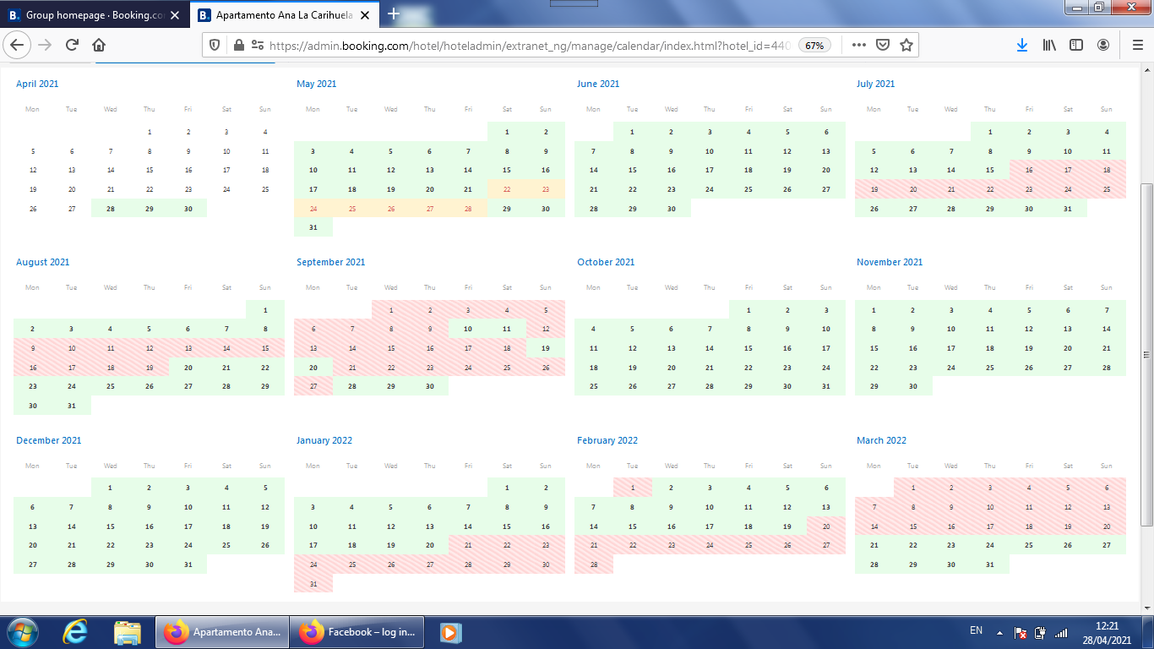The width and height of the screenshot is (1154, 649).
Task: Open the Downloads arrow icon
Action: (x=1021, y=46)
